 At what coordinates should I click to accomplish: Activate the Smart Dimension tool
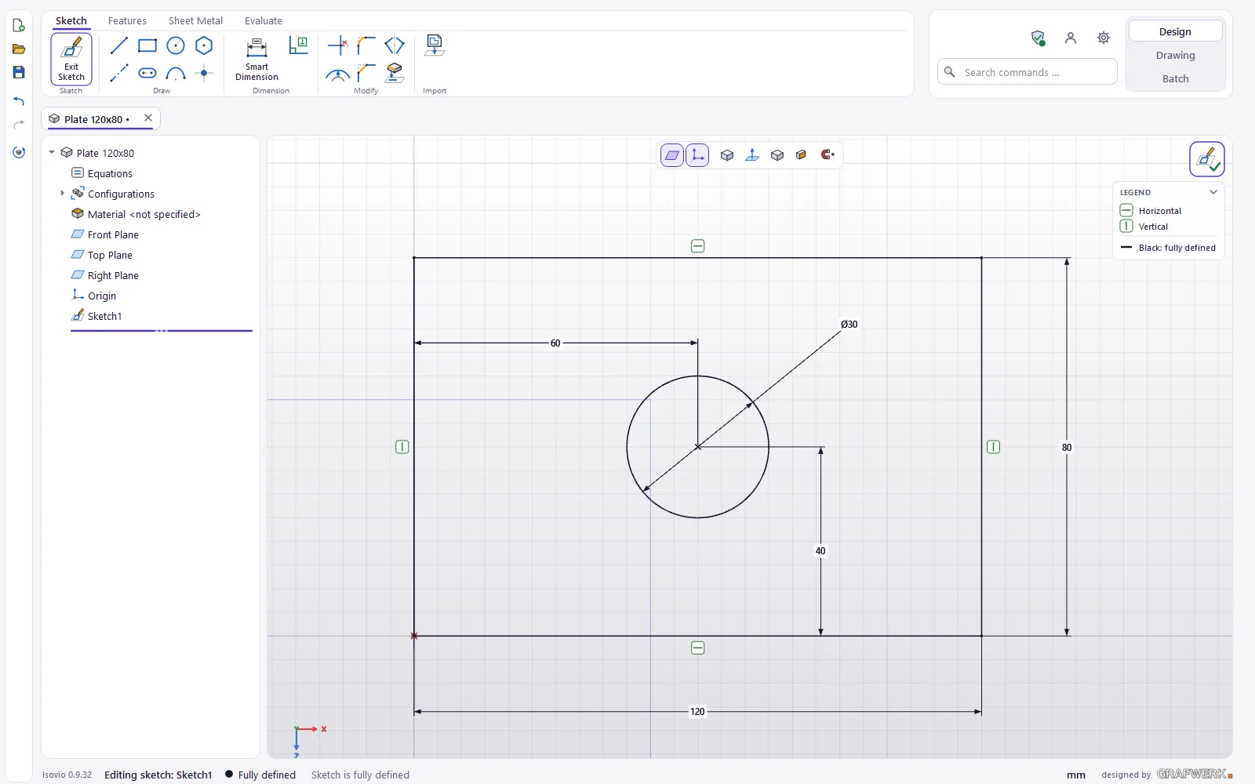click(x=256, y=59)
